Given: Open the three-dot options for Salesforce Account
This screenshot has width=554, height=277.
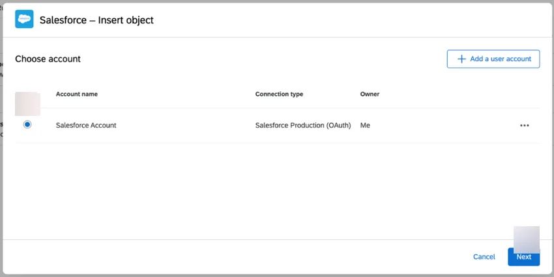Looking at the screenshot, I should tap(524, 126).
